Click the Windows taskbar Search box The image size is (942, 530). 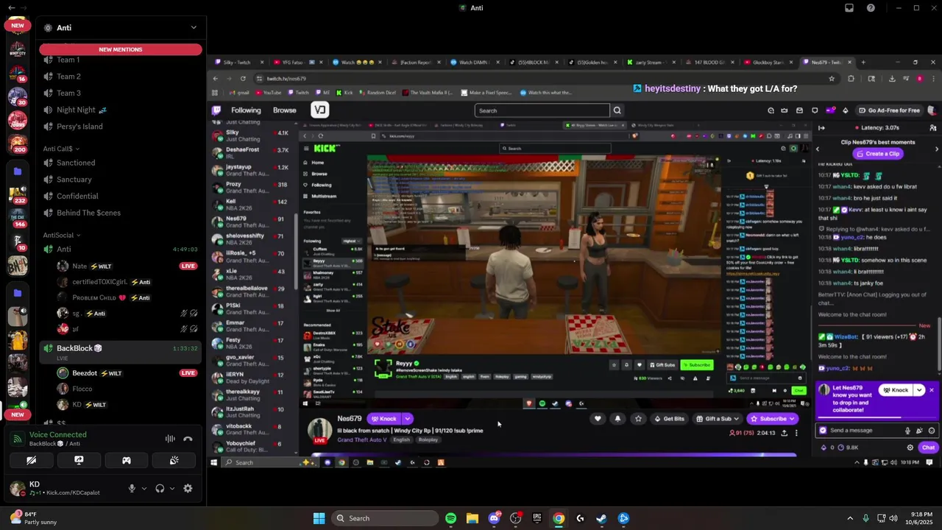point(385,518)
